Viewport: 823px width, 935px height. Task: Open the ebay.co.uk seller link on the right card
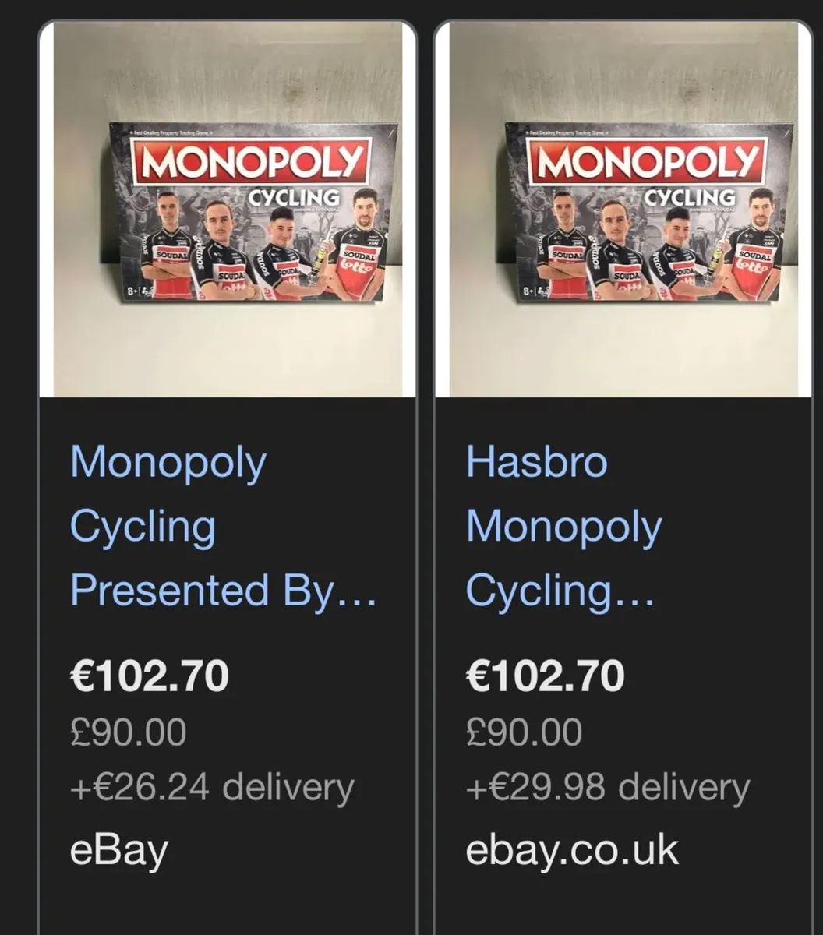(x=570, y=849)
